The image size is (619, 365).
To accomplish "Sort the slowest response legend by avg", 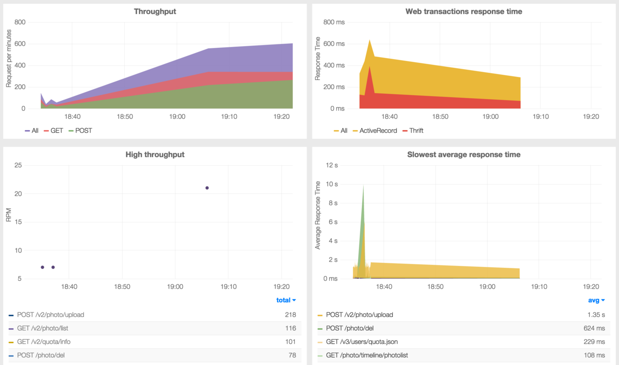I will click(596, 300).
